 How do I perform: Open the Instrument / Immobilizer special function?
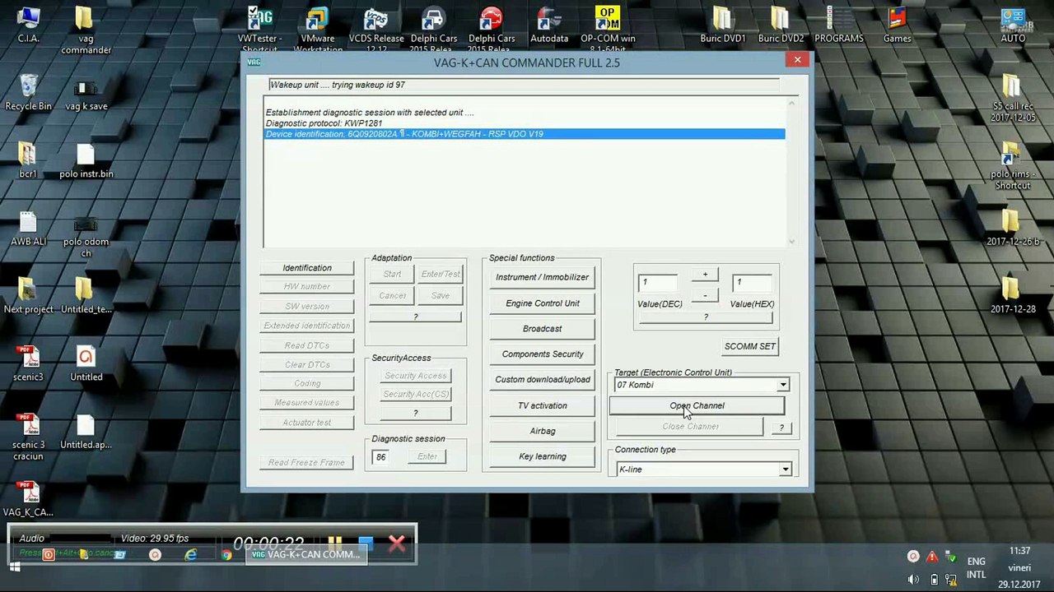542,277
